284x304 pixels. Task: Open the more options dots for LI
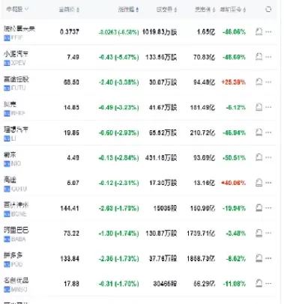(268, 133)
